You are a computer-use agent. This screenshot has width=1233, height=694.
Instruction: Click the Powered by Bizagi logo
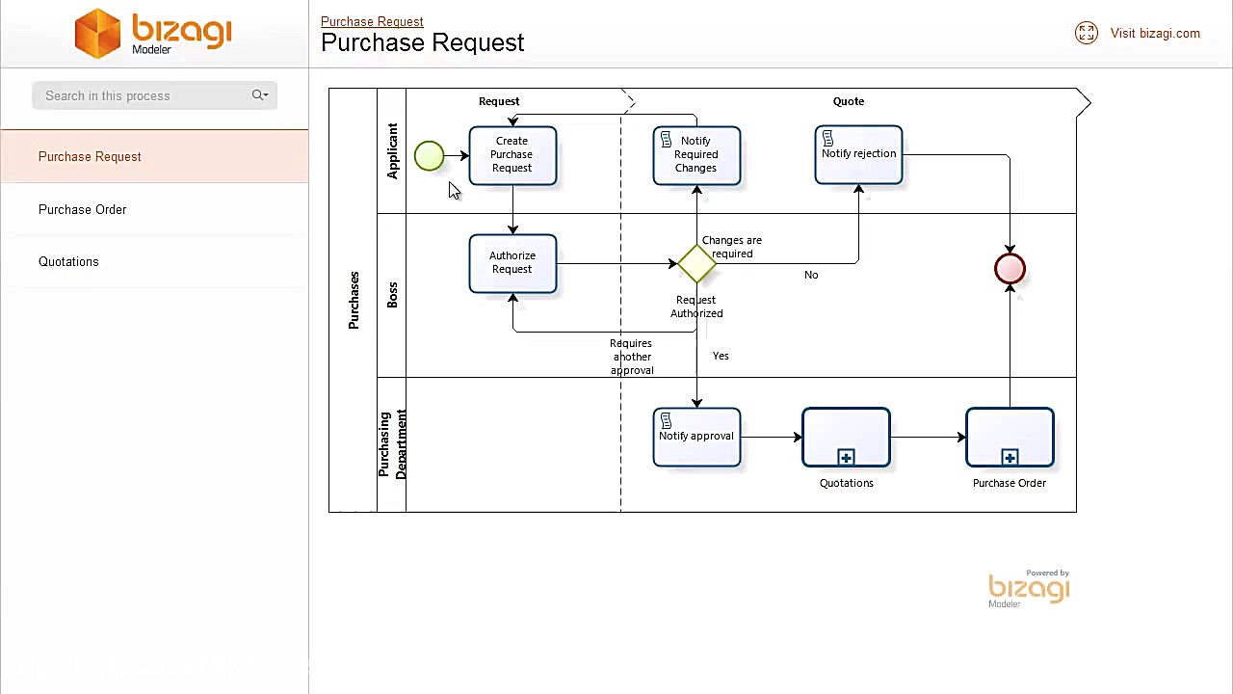point(1029,589)
